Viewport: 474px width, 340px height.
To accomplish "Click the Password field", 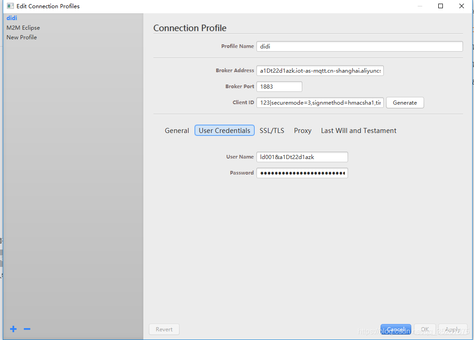I will point(302,173).
